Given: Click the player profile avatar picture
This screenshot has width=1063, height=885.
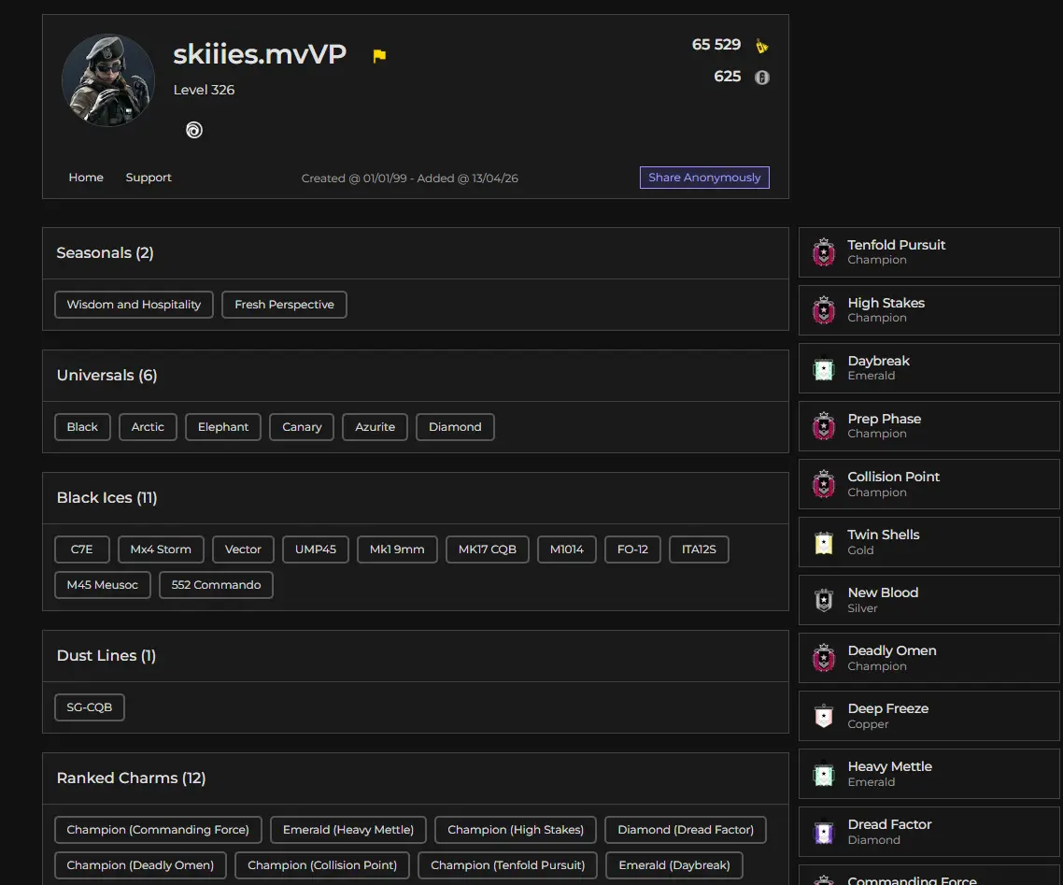Looking at the screenshot, I should 108,81.
